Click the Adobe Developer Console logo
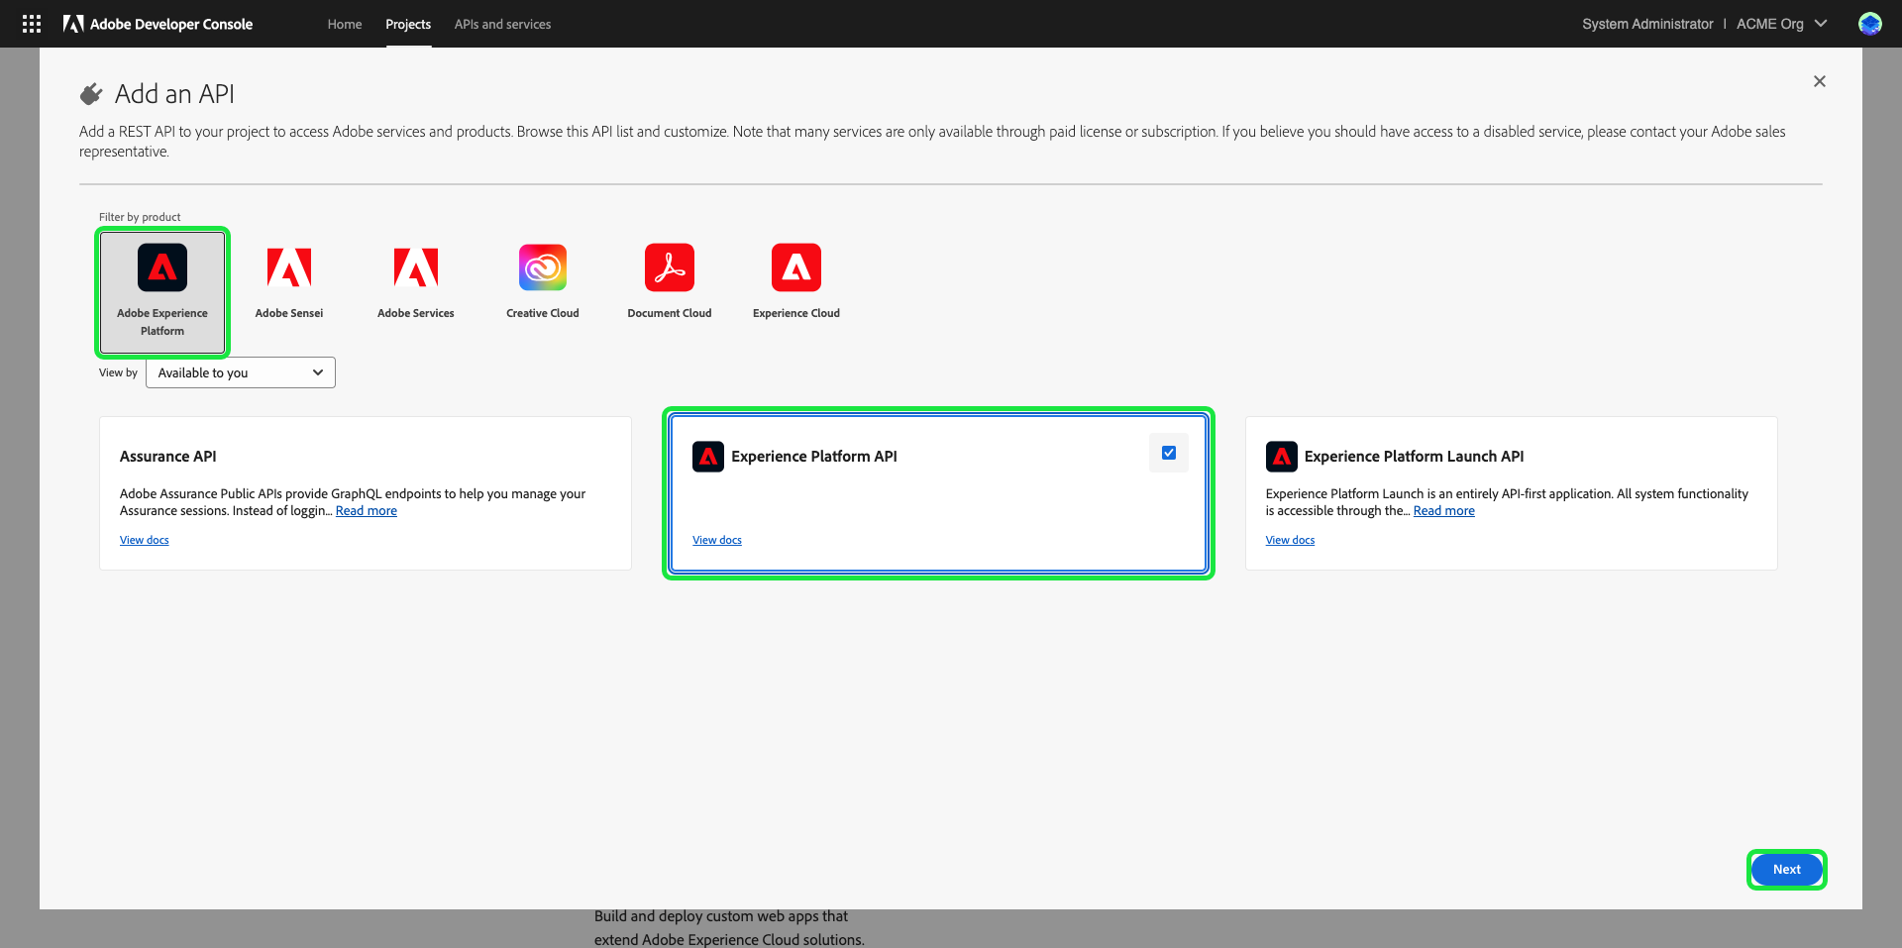This screenshot has width=1902, height=948. [x=158, y=24]
